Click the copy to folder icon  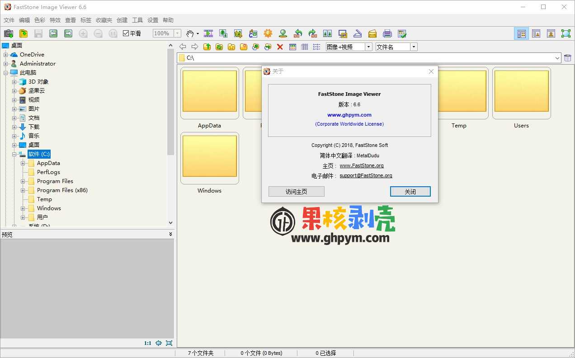click(256, 47)
